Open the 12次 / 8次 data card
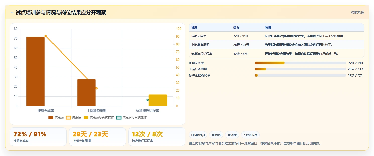The width and height of the screenshot is (374, 156). point(157,137)
